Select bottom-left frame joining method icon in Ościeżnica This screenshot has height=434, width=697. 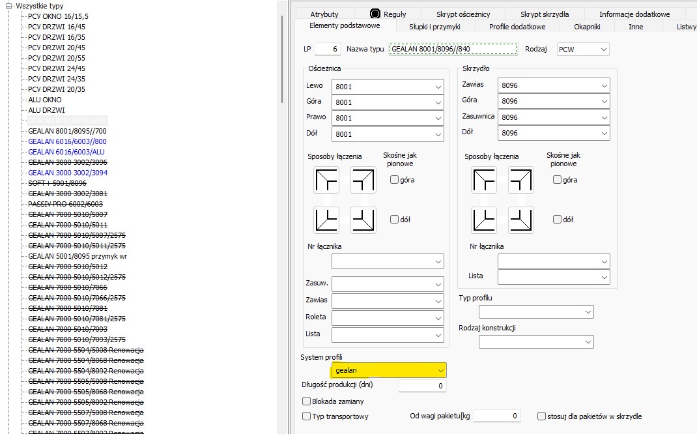326,220
